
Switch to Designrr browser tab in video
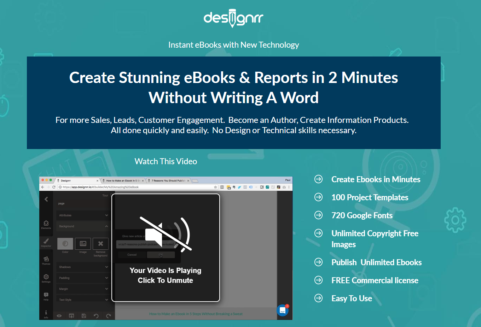pyautogui.click(x=78, y=180)
